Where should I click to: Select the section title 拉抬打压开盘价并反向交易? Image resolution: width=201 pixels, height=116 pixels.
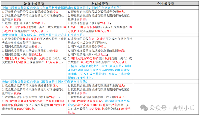(20, 8)
